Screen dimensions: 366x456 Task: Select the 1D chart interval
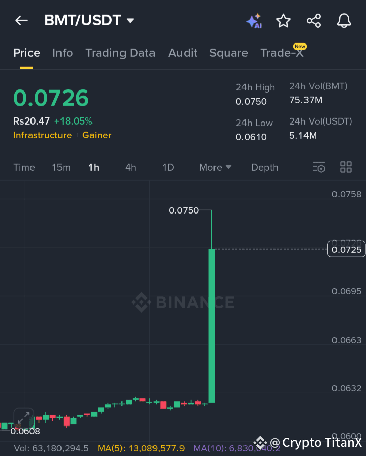point(168,168)
